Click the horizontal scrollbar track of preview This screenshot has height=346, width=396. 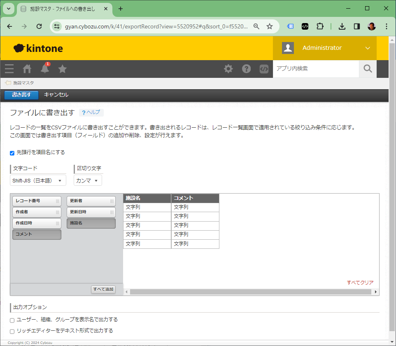click(x=251, y=292)
